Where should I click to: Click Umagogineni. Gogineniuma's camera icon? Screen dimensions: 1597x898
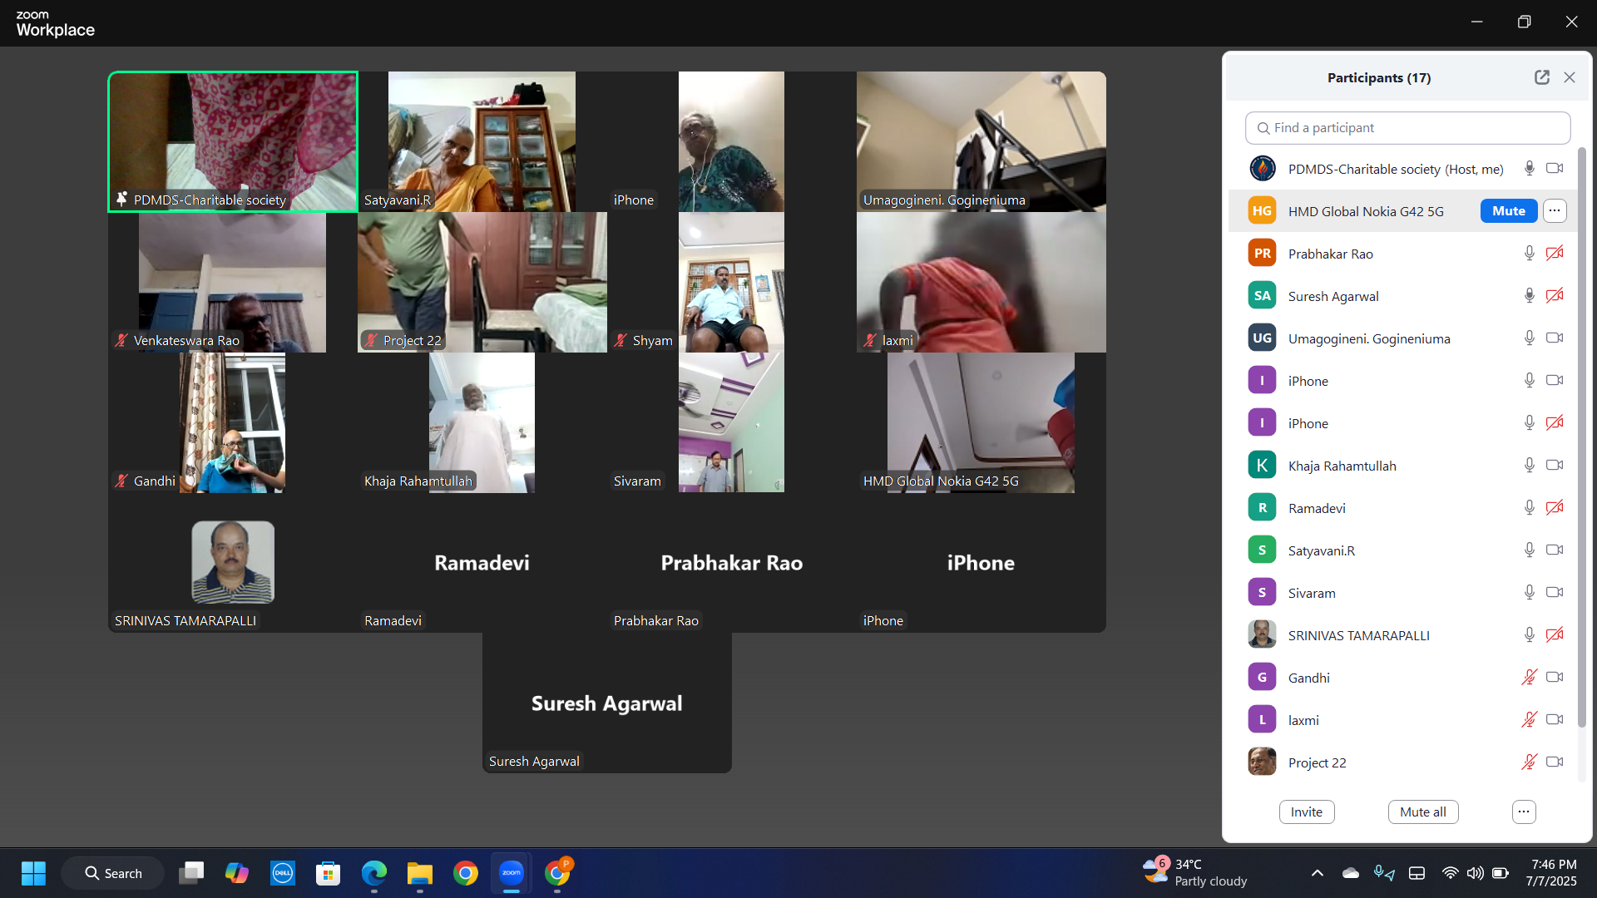[1555, 338]
